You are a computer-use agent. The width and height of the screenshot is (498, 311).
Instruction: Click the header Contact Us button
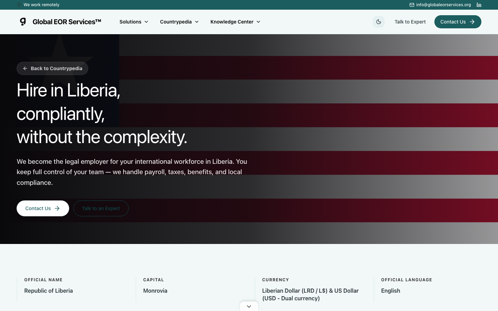click(458, 22)
